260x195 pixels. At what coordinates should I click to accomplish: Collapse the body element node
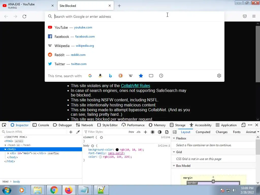point(5,149)
